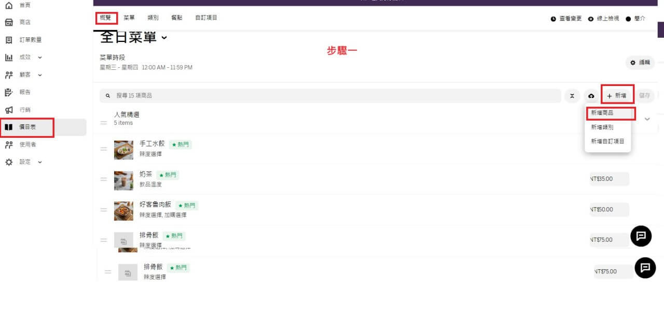Click the collapse-all arrows icon near search
This screenshot has width=664, height=320.
[x=572, y=96]
